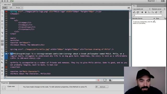Screen dimensions: 167x94
Task: Switch to Code view
Action: 5,8
